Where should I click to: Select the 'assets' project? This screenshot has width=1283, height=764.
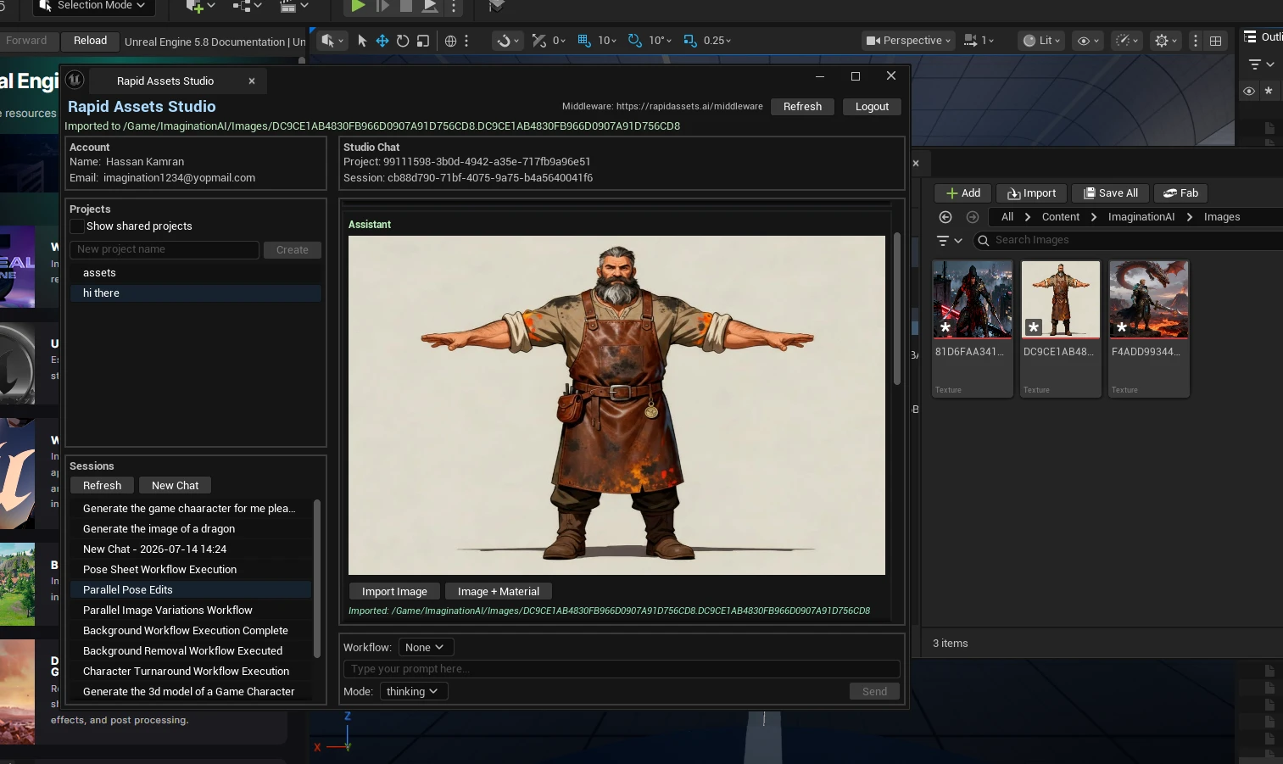point(195,273)
